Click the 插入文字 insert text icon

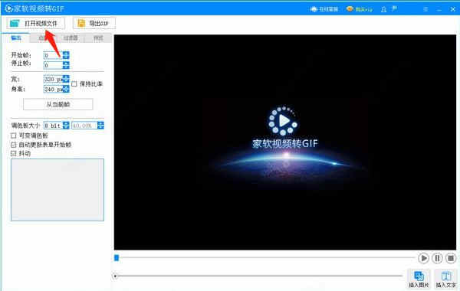point(446,279)
